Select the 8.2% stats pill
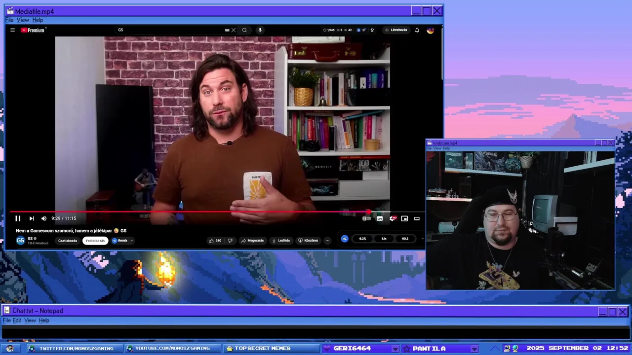The width and height of the screenshot is (632, 355). [x=363, y=239]
